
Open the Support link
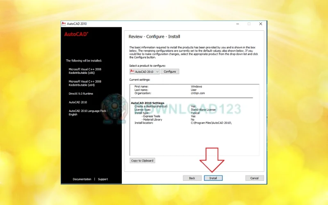(x=103, y=179)
